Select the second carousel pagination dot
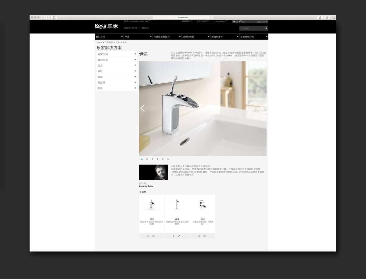This screenshot has width=366, height=279. pos(147,159)
